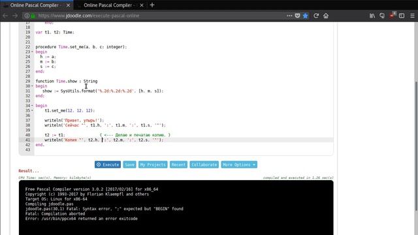Click line 26 's := c;'
Viewport: 418px width, 235px height.
48,67
